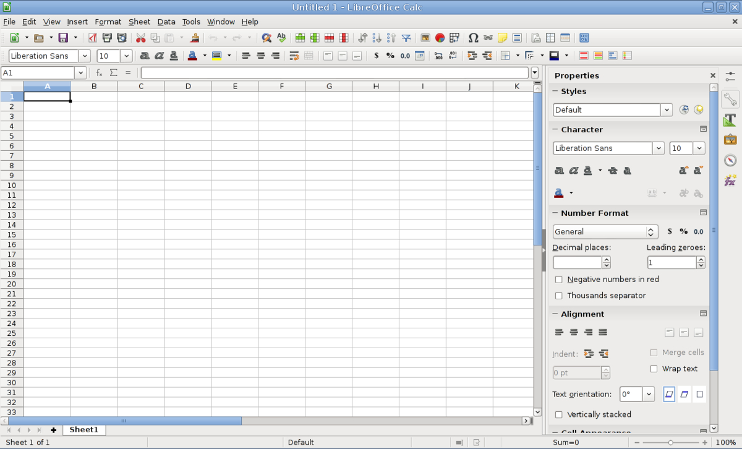
Task: Sort data in ascending order
Action: pos(378,38)
